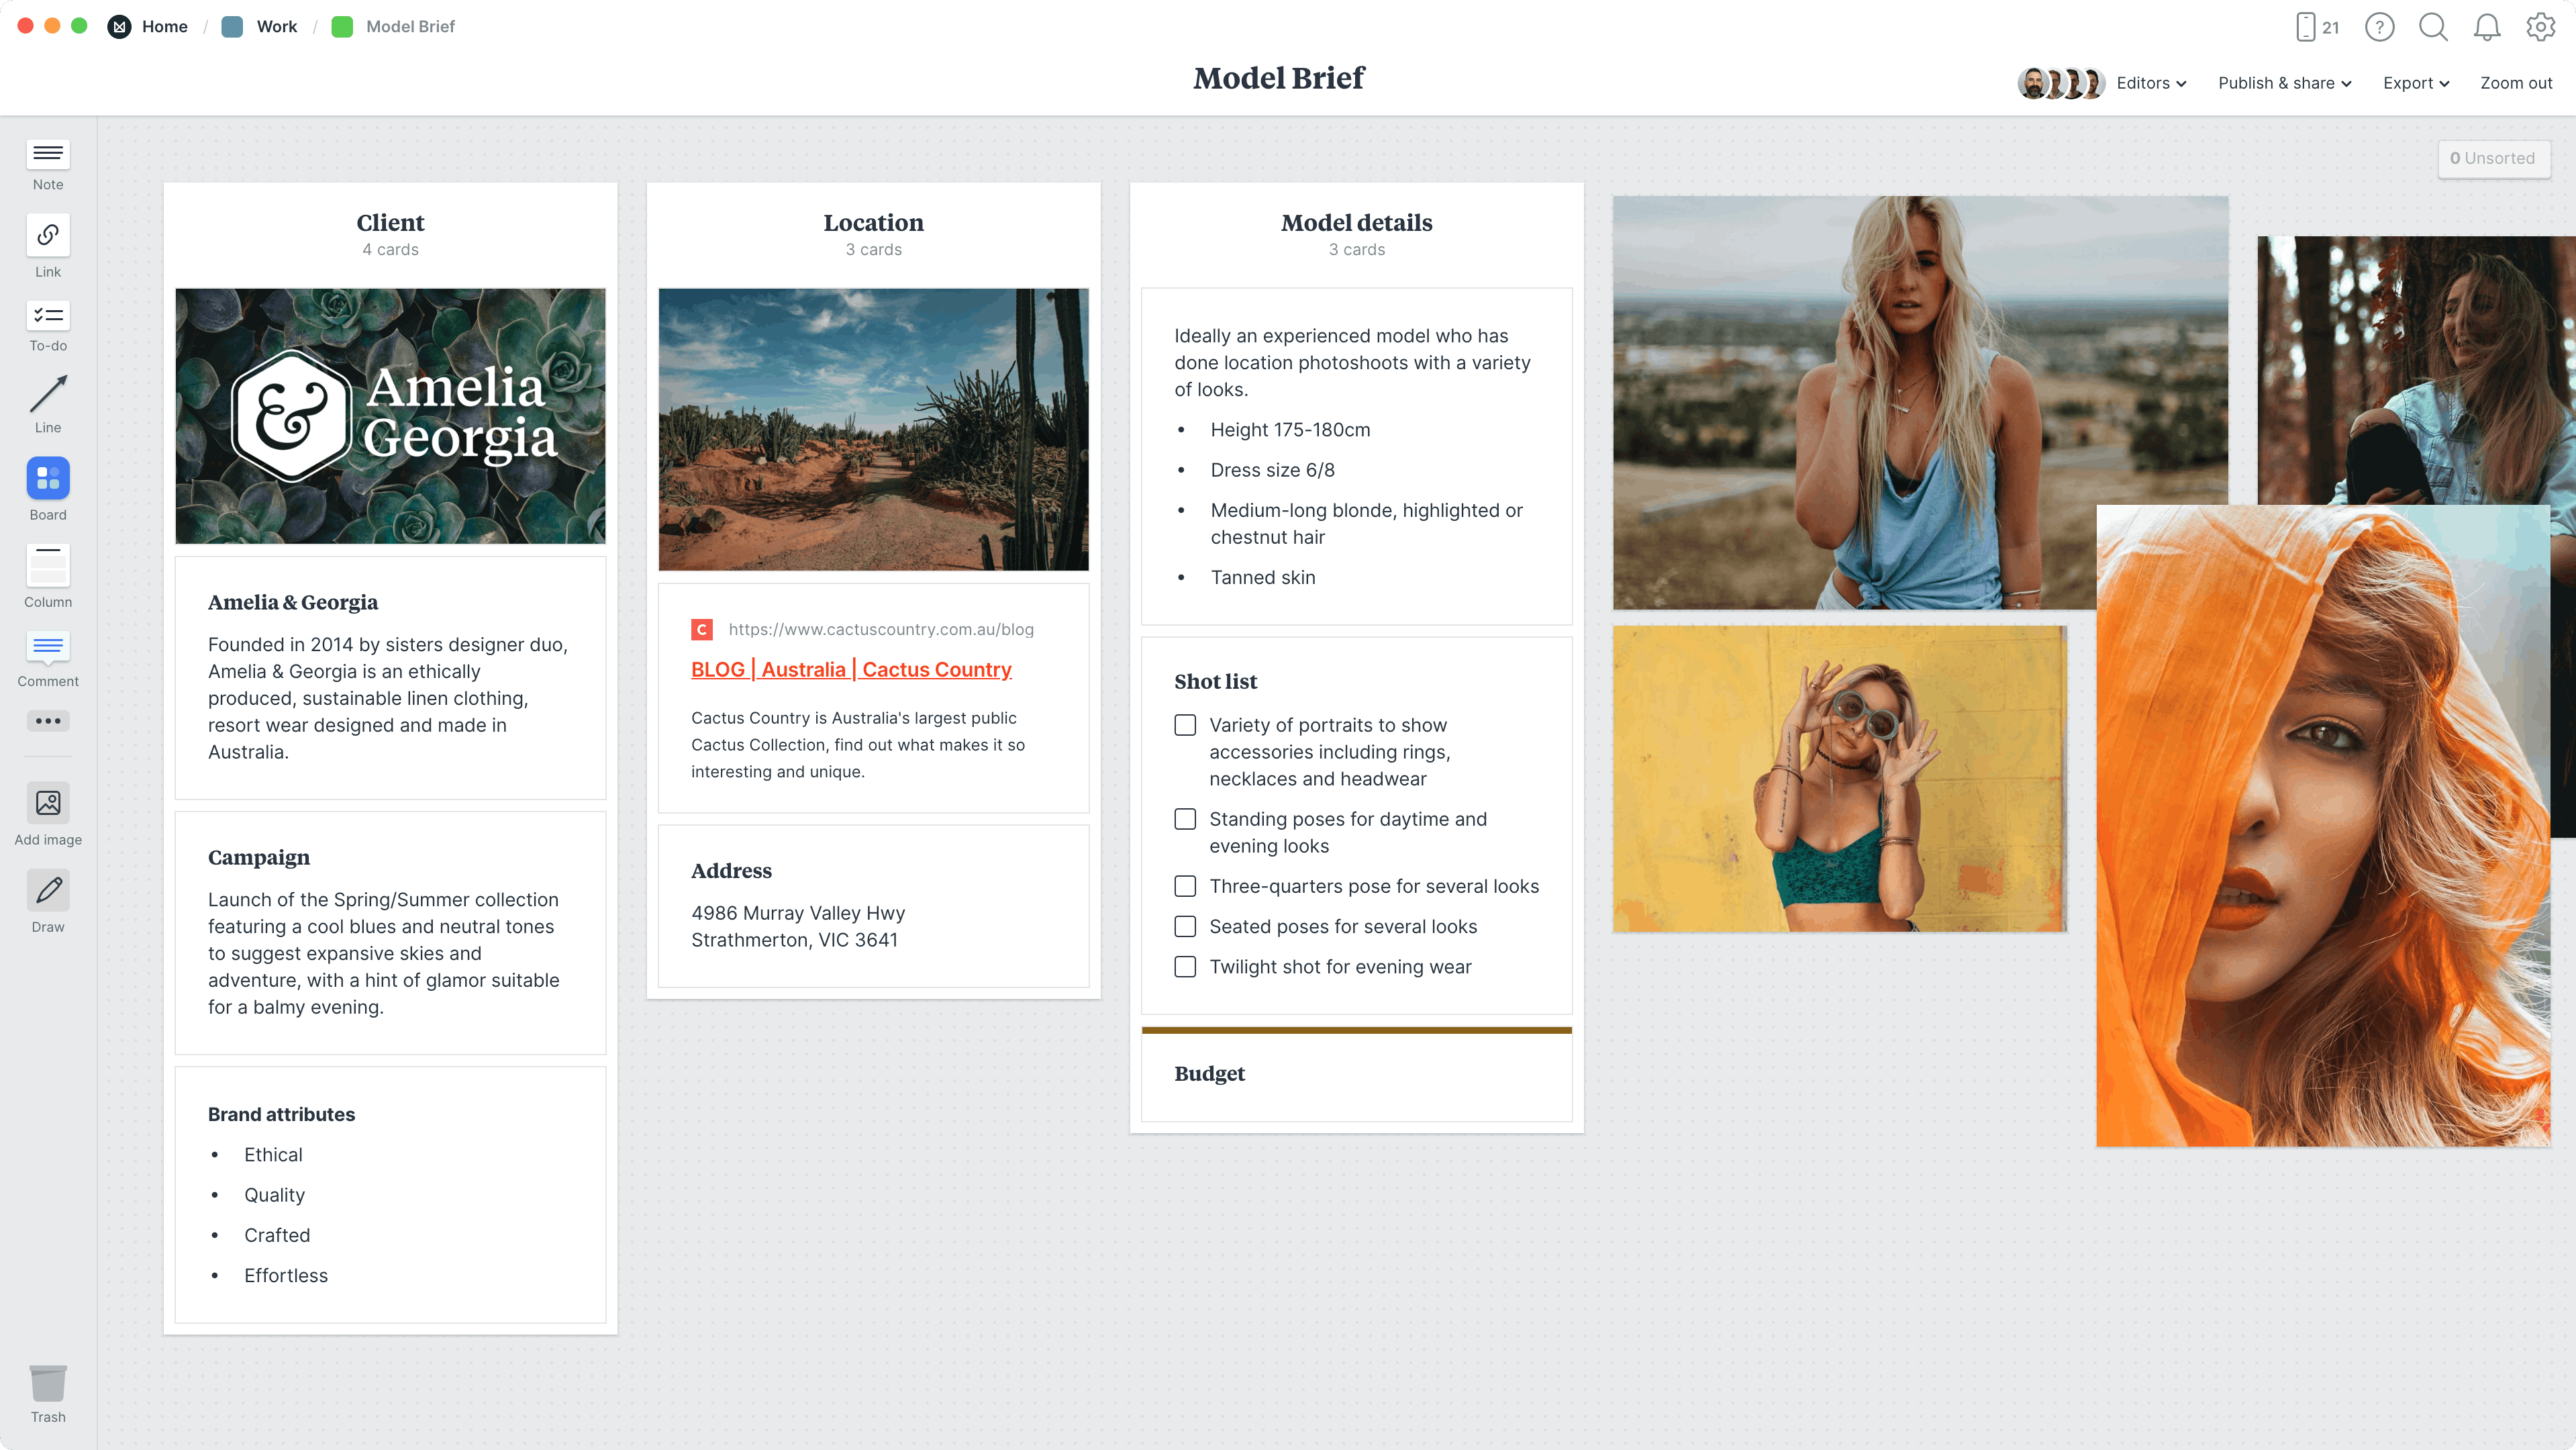Mark Standing poses for daytime as done
Viewport: 2576px width, 1450px height.
[1185, 819]
